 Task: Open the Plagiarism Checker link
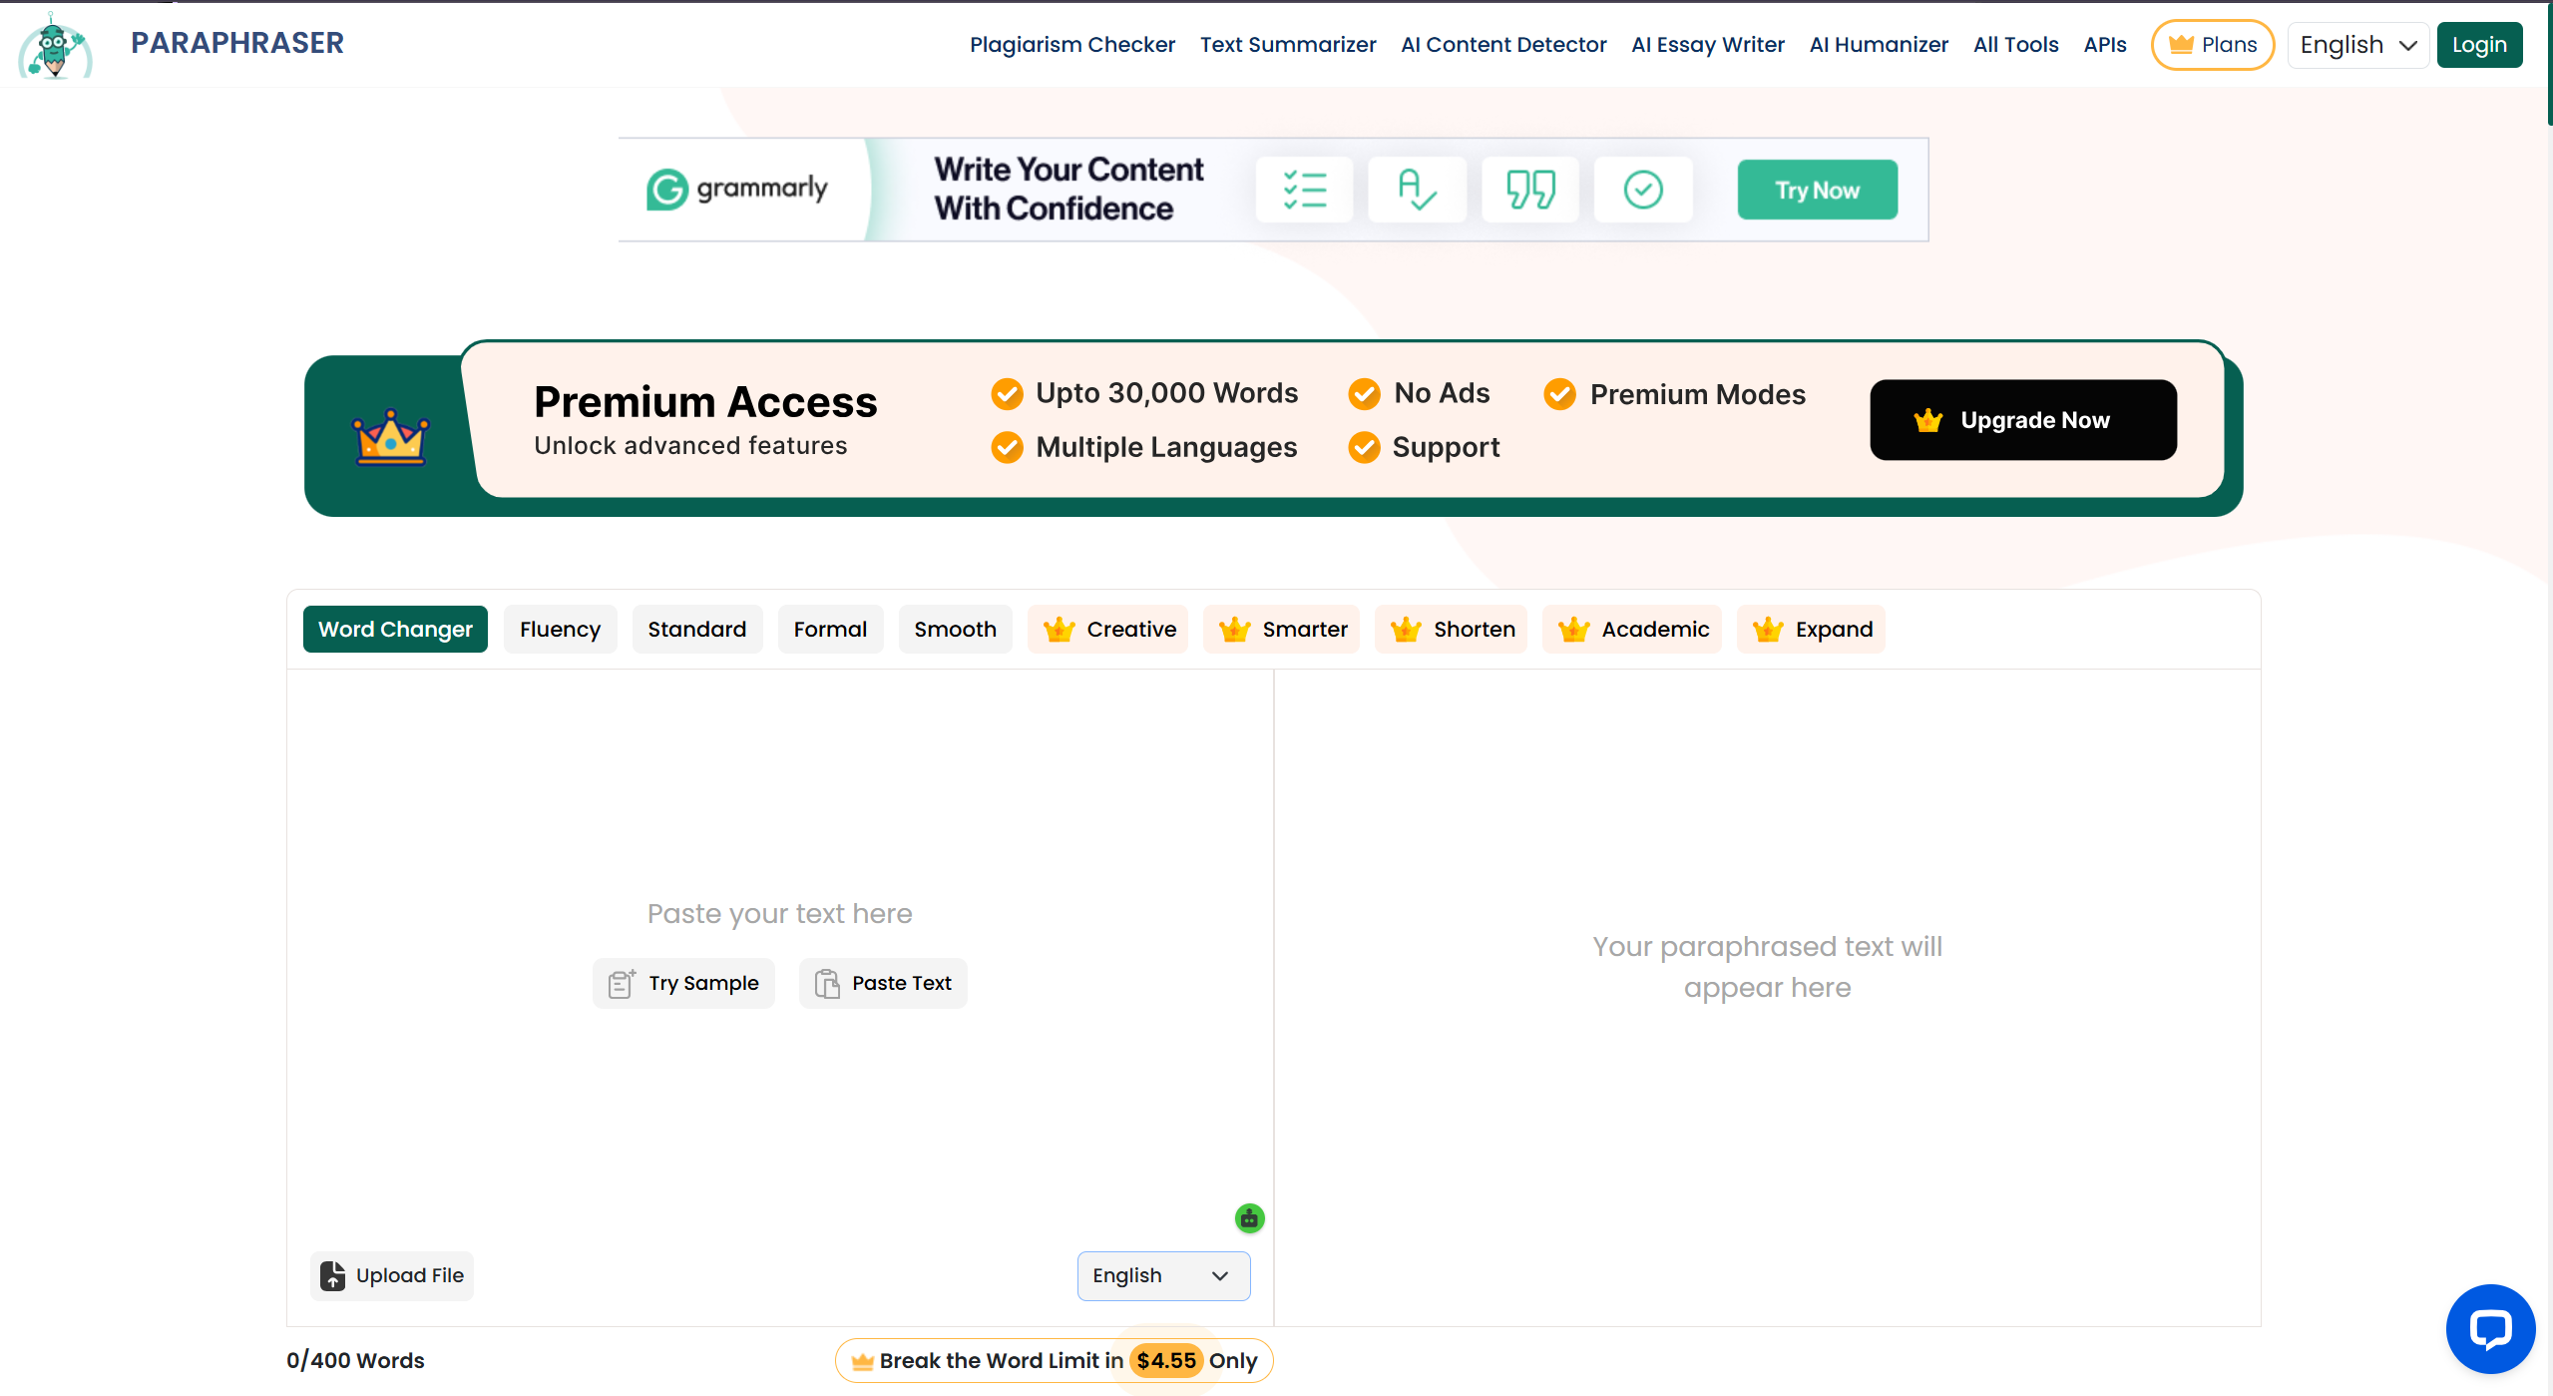(x=1072, y=45)
